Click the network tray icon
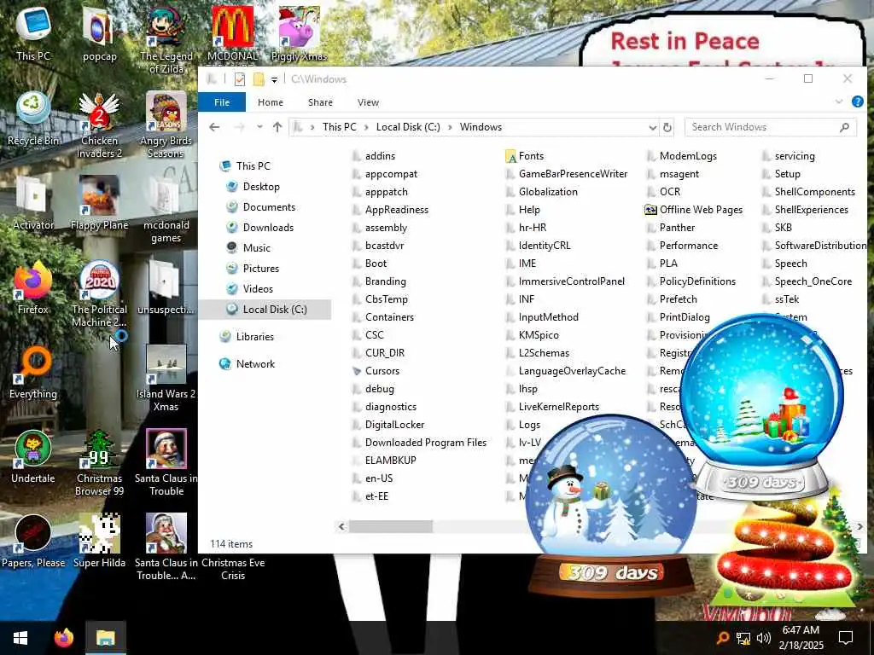The height and width of the screenshot is (655, 874). tap(743, 638)
